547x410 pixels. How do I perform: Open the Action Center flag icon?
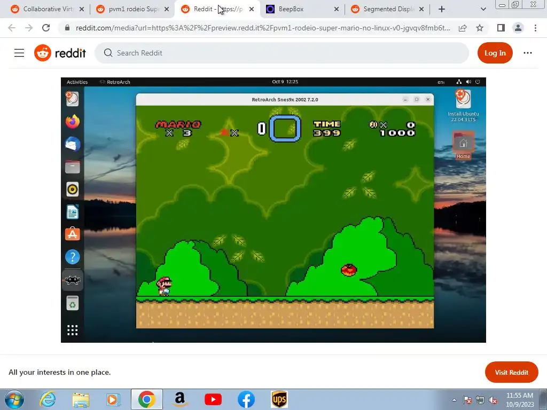pyautogui.click(x=467, y=400)
